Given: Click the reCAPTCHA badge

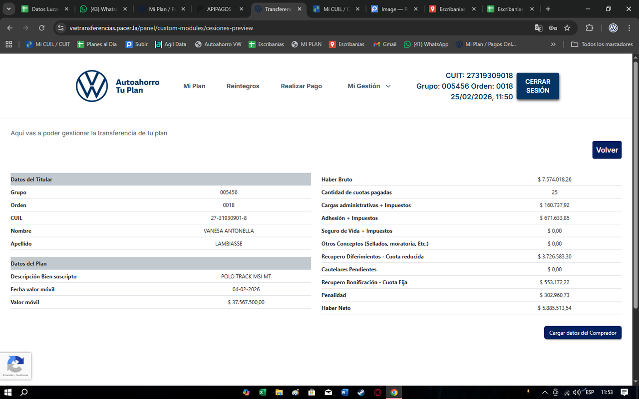Looking at the screenshot, I should 15,366.
